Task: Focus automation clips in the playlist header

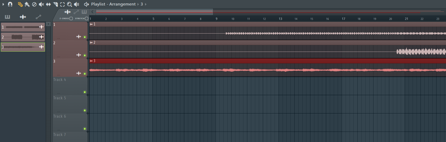Action: click(x=76, y=12)
